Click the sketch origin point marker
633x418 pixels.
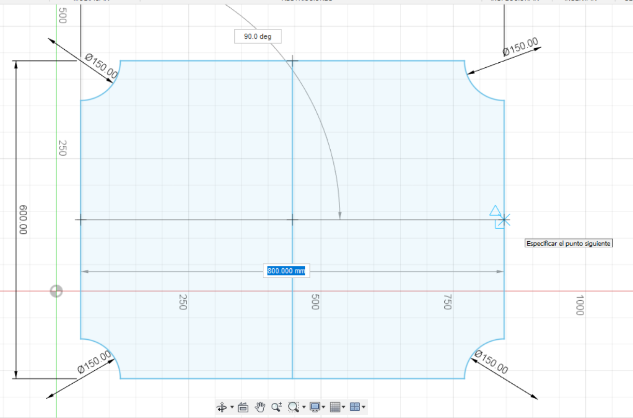click(56, 291)
